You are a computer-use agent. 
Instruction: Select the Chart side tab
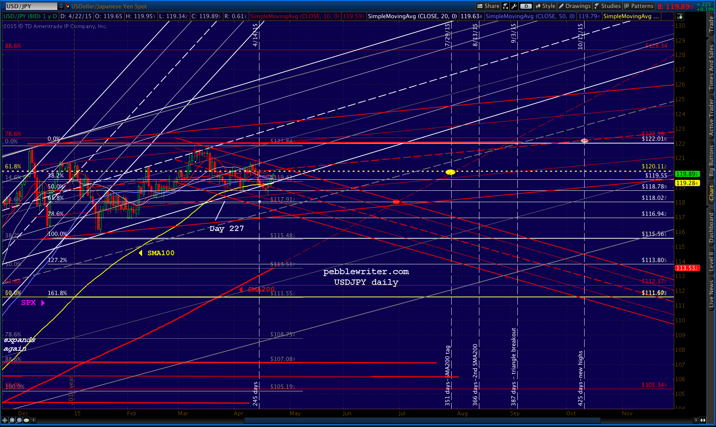[x=711, y=193]
